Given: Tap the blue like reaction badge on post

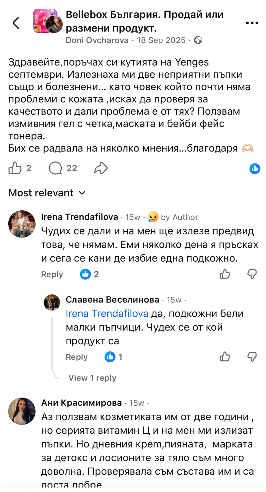Looking at the screenshot, I should [x=255, y=169].
